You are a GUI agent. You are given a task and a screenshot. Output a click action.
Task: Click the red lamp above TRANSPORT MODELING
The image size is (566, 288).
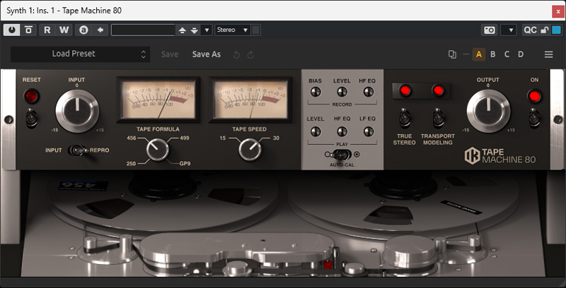438,90
